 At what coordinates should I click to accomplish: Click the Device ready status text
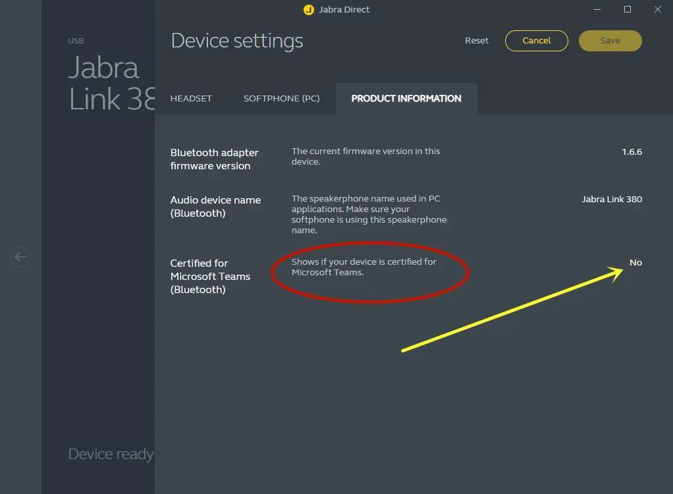tap(110, 454)
